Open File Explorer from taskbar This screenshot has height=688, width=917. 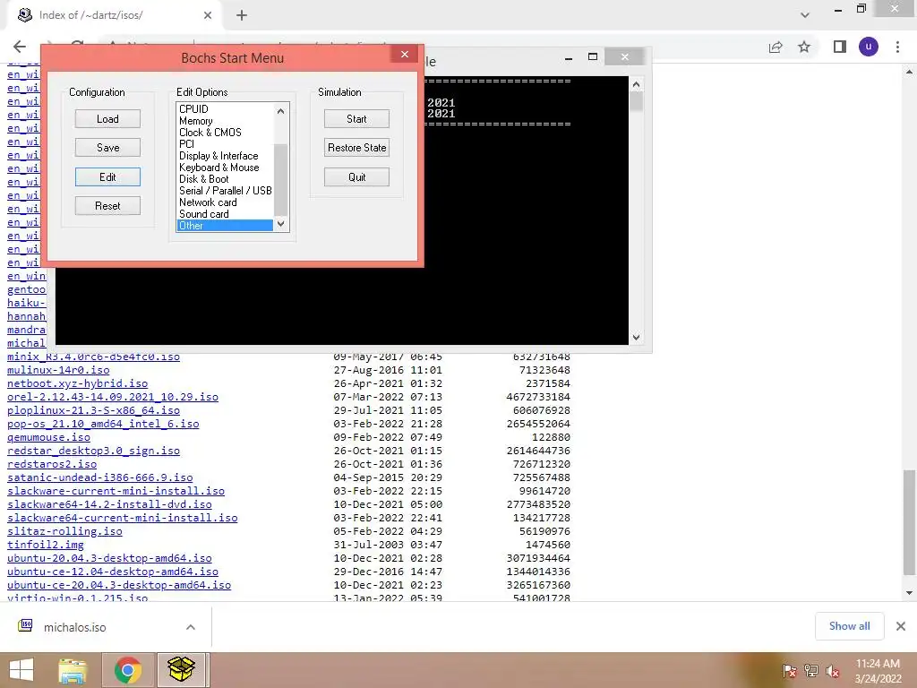73,670
